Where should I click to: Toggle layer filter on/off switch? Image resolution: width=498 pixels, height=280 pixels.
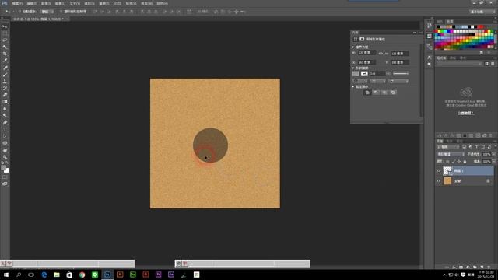[x=495, y=147]
